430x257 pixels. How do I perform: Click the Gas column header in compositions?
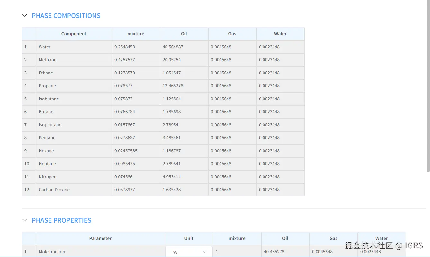pyautogui.click(x=232, y=34)
